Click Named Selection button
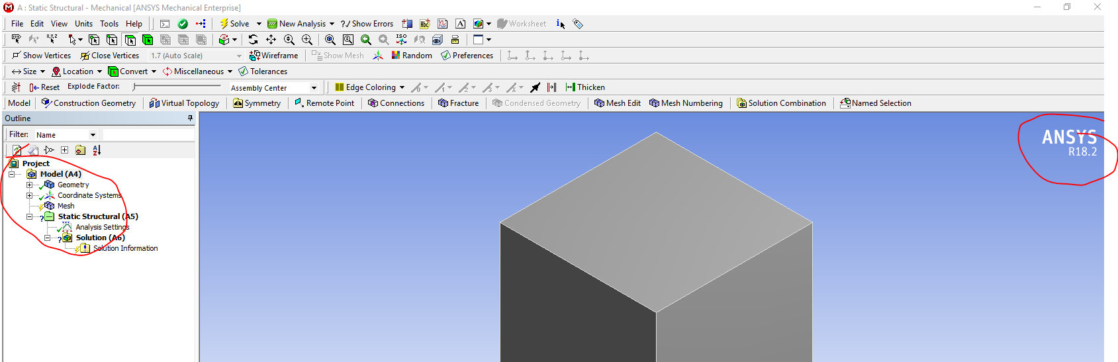The image size is (1118, 362). pyautogui.click(x=875, y=103)
